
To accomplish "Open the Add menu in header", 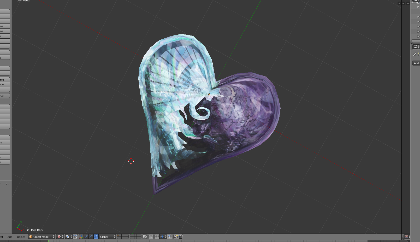I will pos(10,237).
